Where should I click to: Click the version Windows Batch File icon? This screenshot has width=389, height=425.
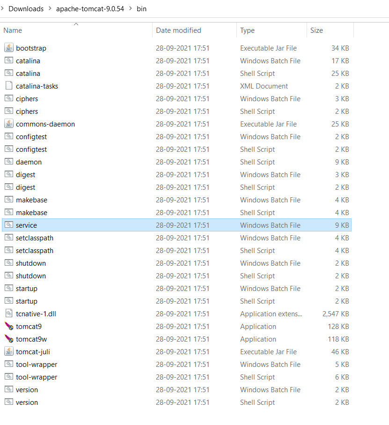(x=9, y=389)
